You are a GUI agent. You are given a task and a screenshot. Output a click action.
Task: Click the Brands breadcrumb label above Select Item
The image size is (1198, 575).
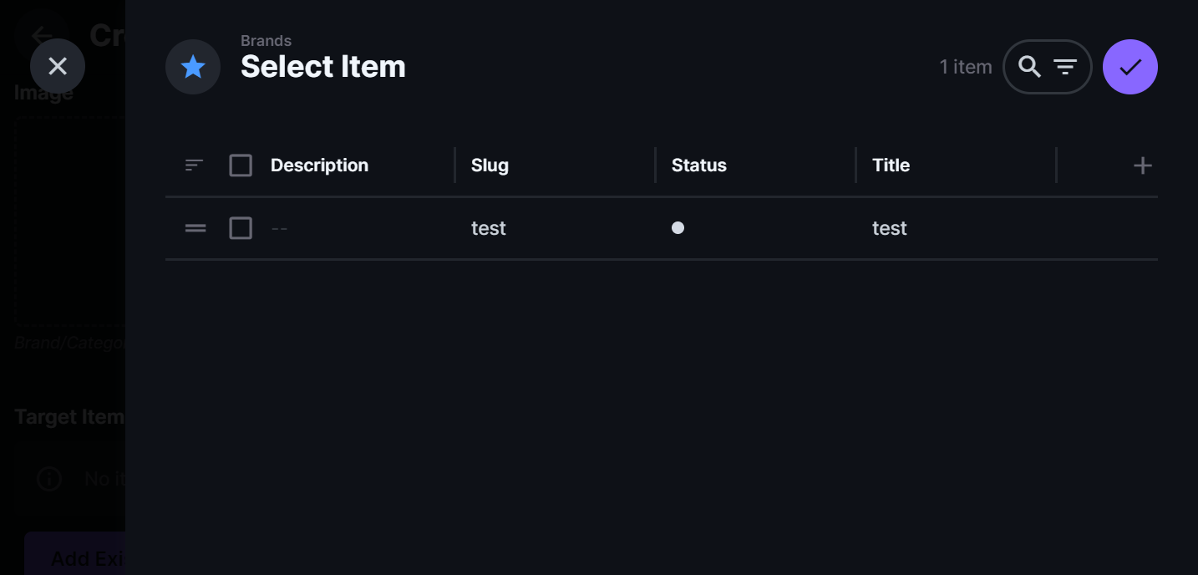click(x=266, y=40)
